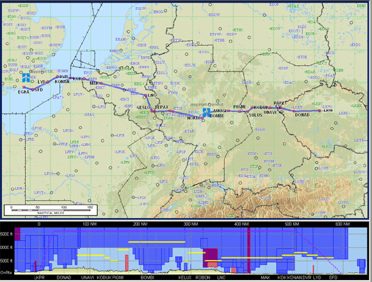372x282 pixels.
Task: Click the RAPET waypoint marker
Action: pos(280,108)
